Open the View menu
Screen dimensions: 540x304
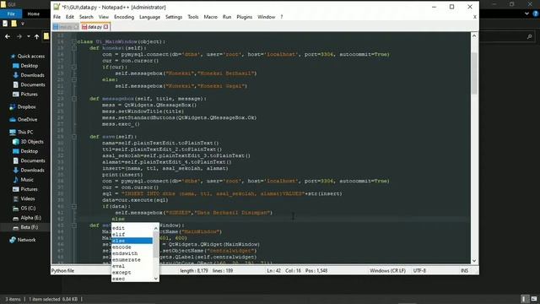[104, 17]
